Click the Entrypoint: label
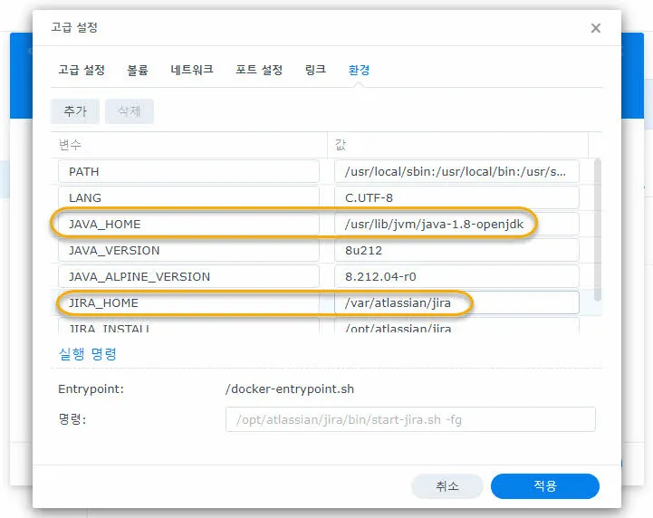The image size is (653, 518). [91, 388]
